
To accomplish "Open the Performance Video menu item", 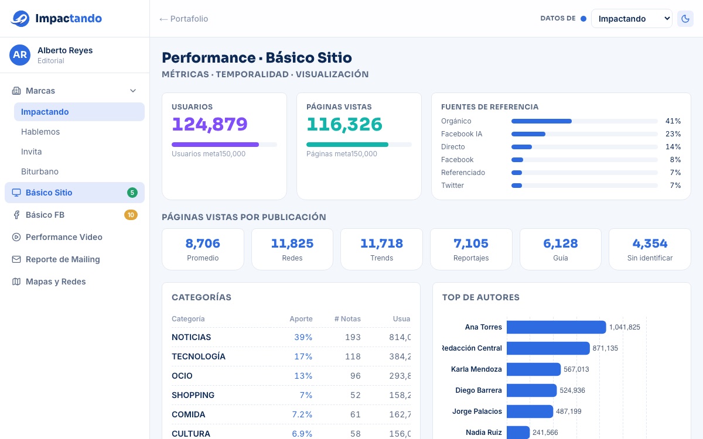I will tap(74, 237).
